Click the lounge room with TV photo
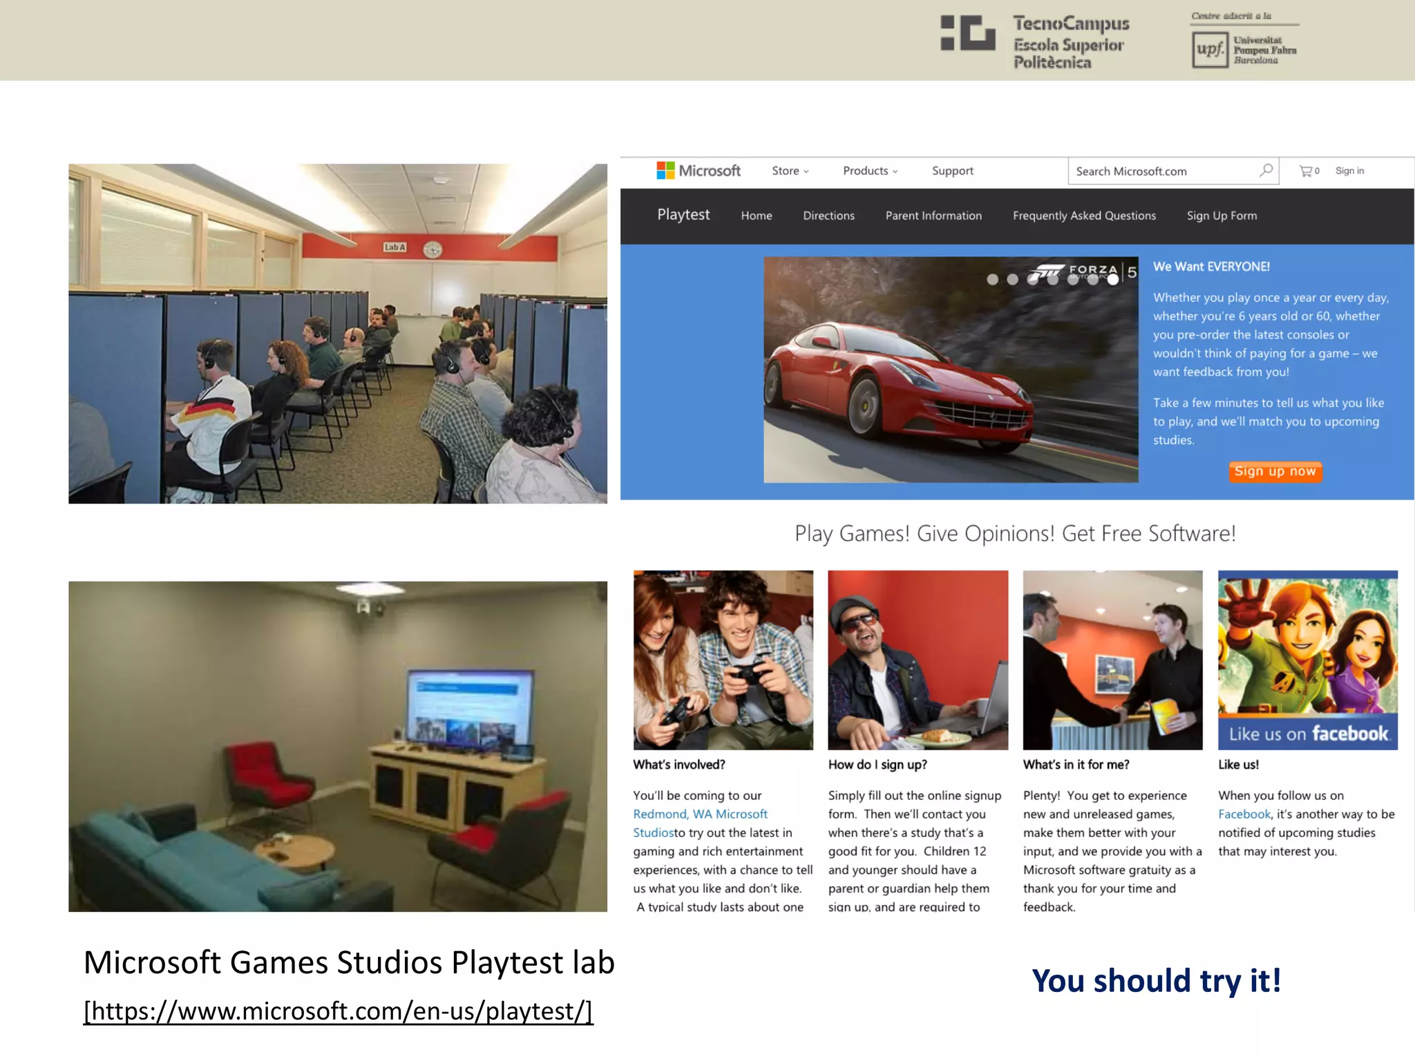 338,746
